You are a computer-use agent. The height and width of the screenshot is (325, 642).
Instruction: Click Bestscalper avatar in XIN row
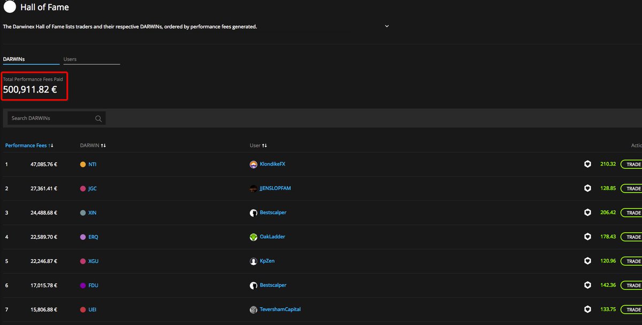tap(254, 213)
